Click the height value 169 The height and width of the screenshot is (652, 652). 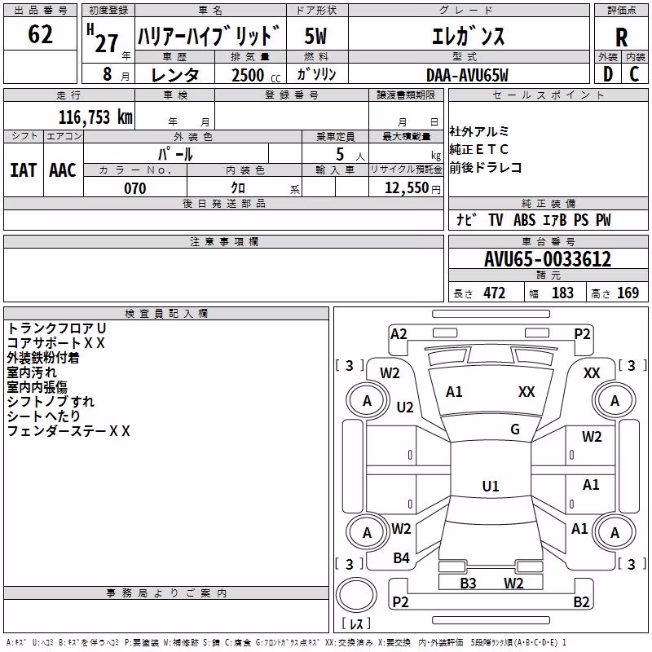628,293
